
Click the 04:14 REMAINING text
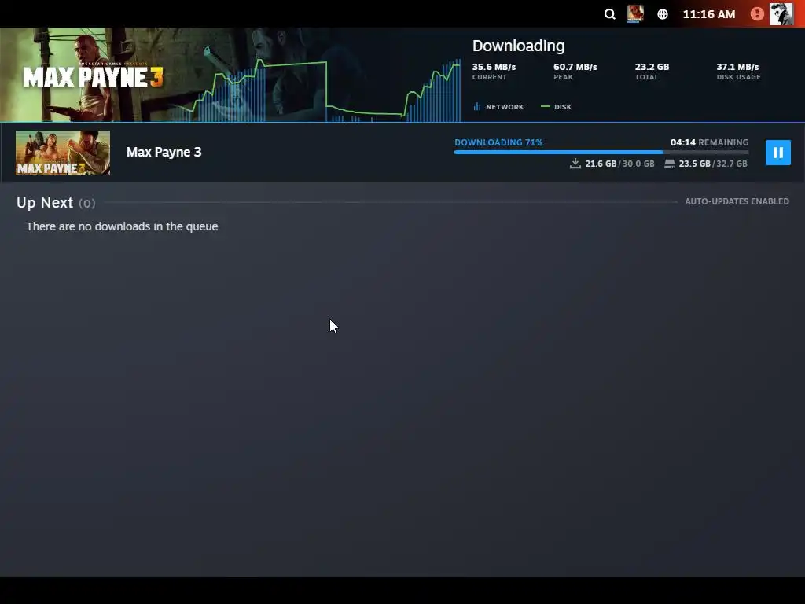[709, 142]
